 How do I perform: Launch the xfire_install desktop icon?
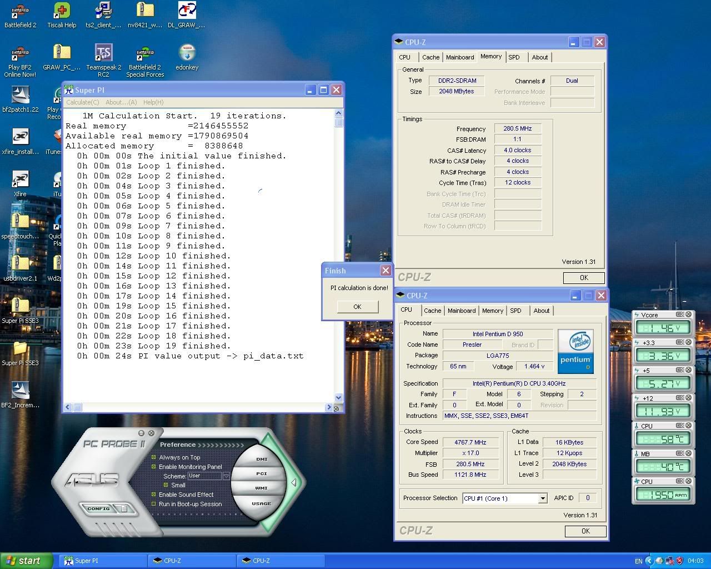coord(21,142)
